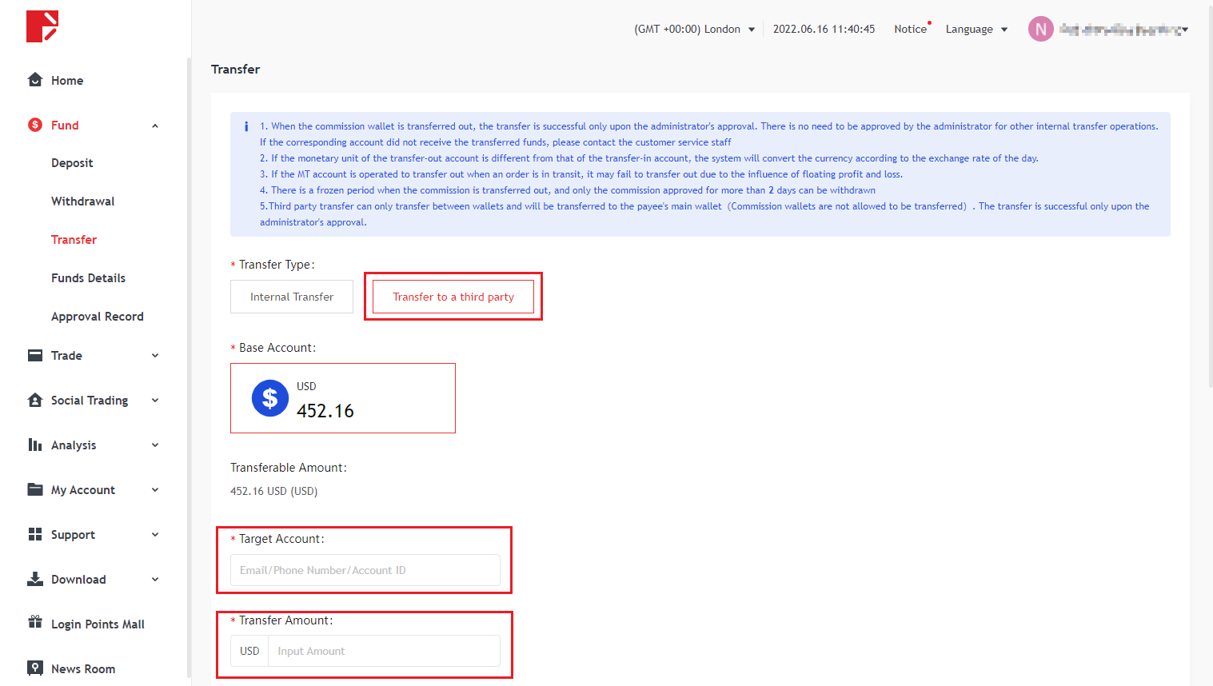Click the red Fund dollar icon
The width and height of the screenshot is (1213, 686).
tap(34, 125)
